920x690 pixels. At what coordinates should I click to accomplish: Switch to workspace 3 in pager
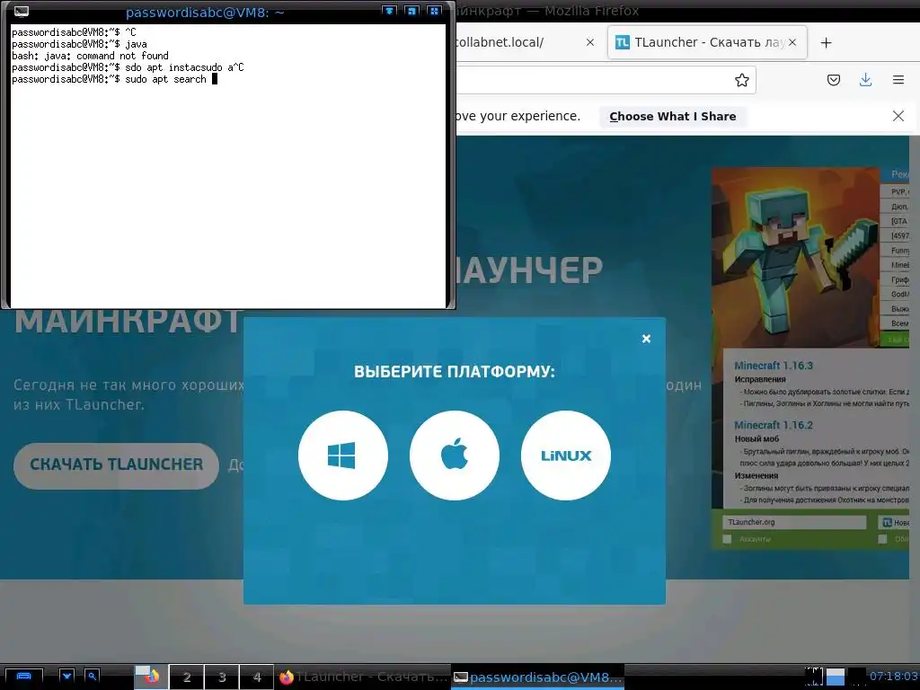coord(222,677)
